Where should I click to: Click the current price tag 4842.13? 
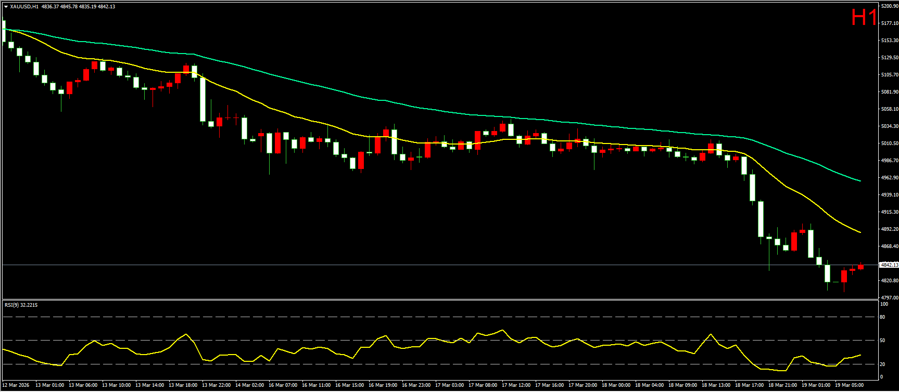coord(888,265)
